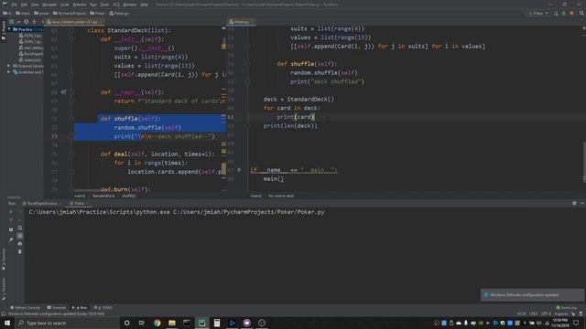Select the Practice root in the project tree
The width and height of the screenshot is (586, 329).
[x=26, y=29]
